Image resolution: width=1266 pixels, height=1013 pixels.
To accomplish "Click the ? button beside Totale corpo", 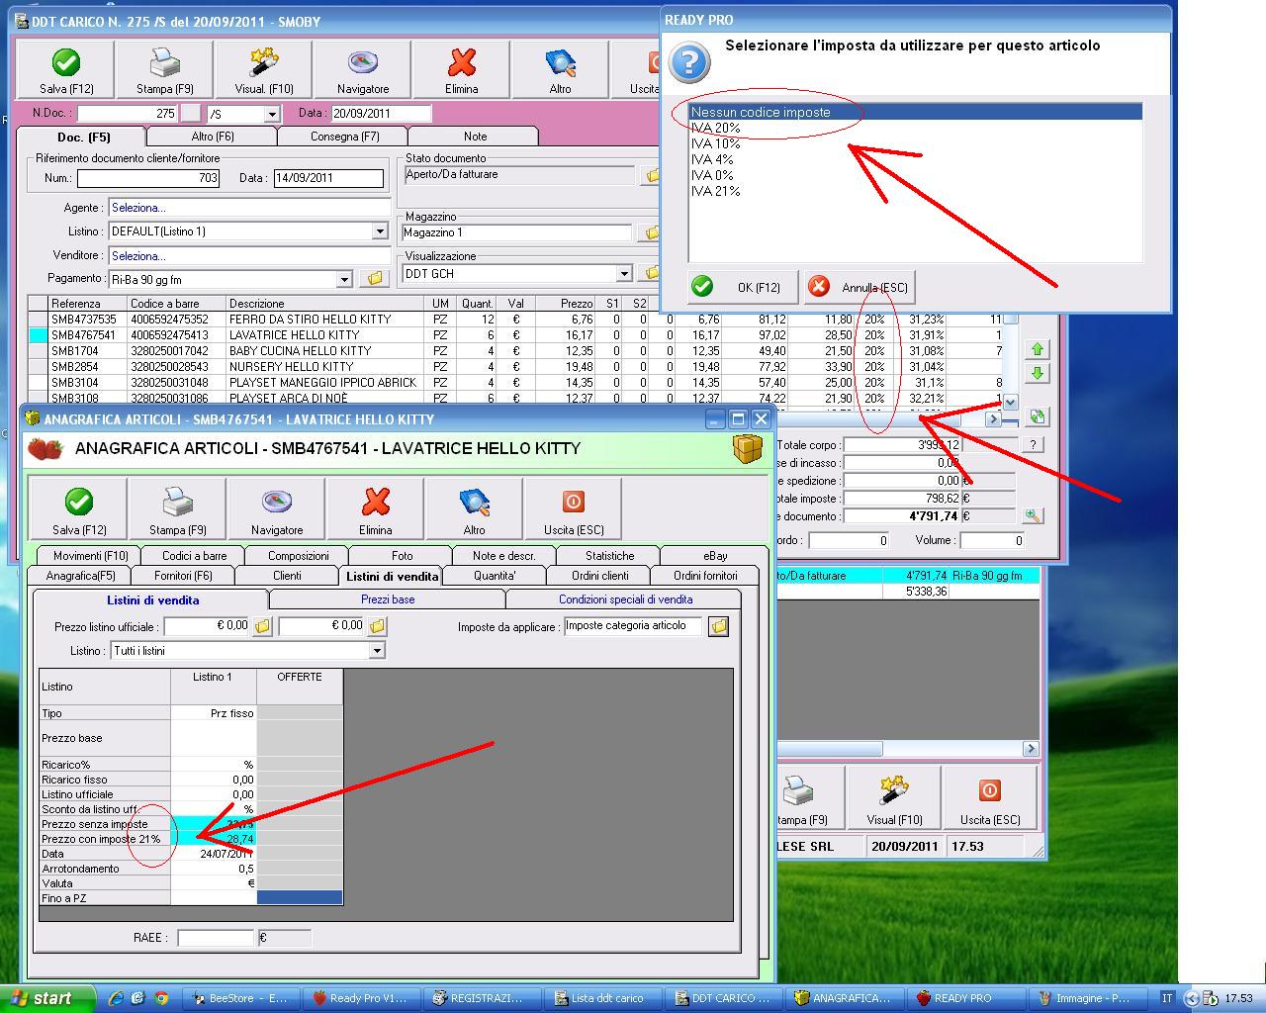I will (x=1033, y=445).
